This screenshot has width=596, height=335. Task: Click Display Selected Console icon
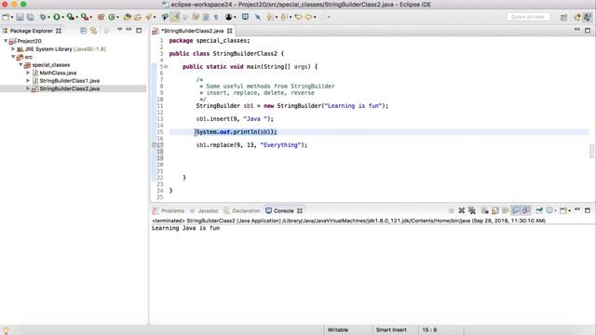tap(549, 210)
